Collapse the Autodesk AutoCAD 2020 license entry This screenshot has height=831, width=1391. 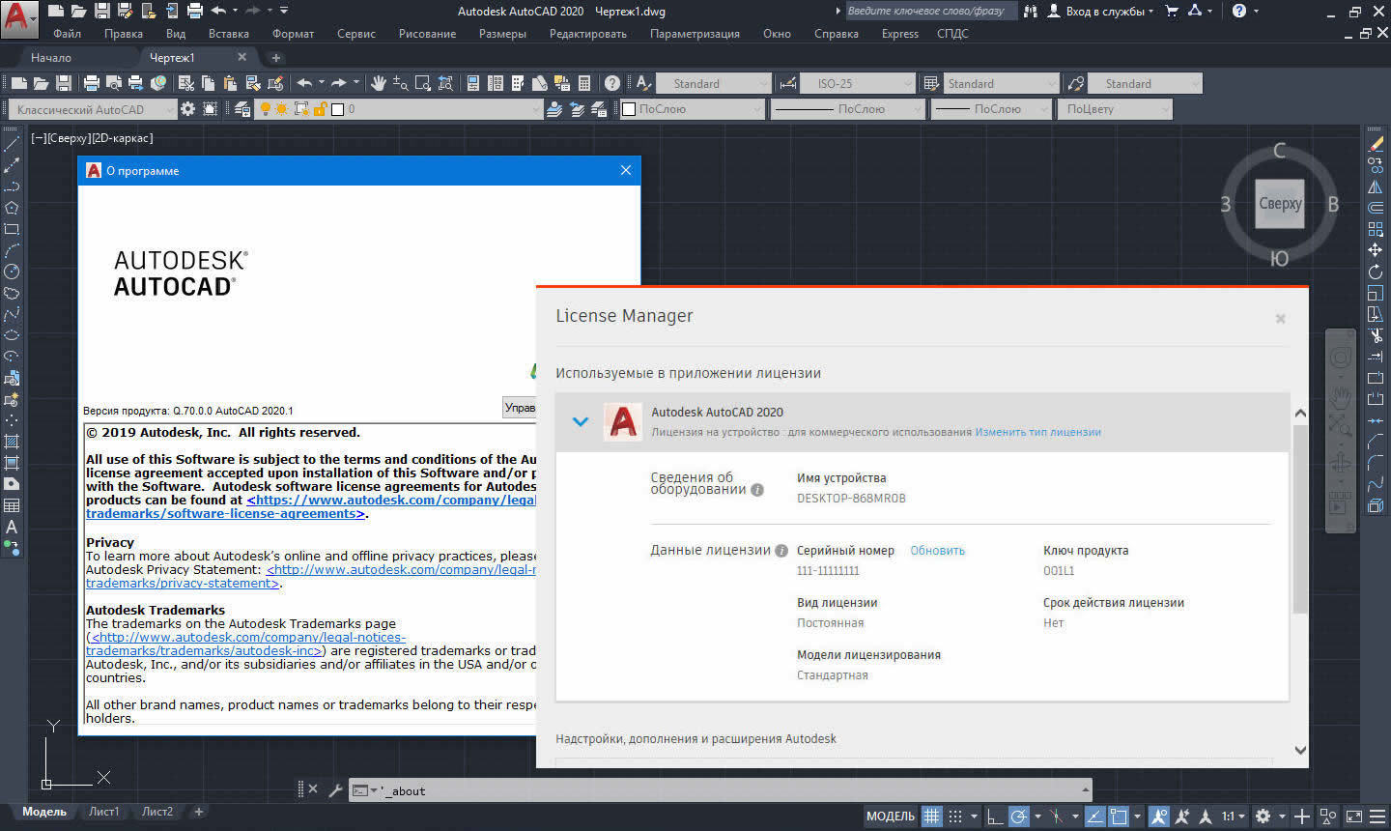pos(581,421)
